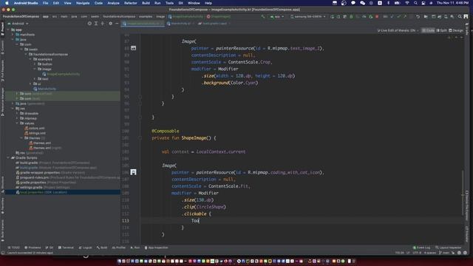
Task: Collapse the res folder
Action: (x=13, y=109)
